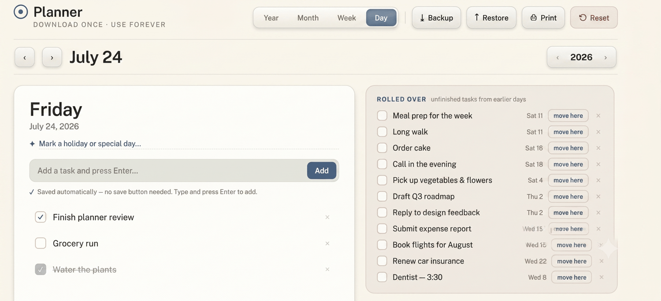Switch to the Month view tab
Image resolution: width=661 pixels, height=301 pixels.
[308, 18]
